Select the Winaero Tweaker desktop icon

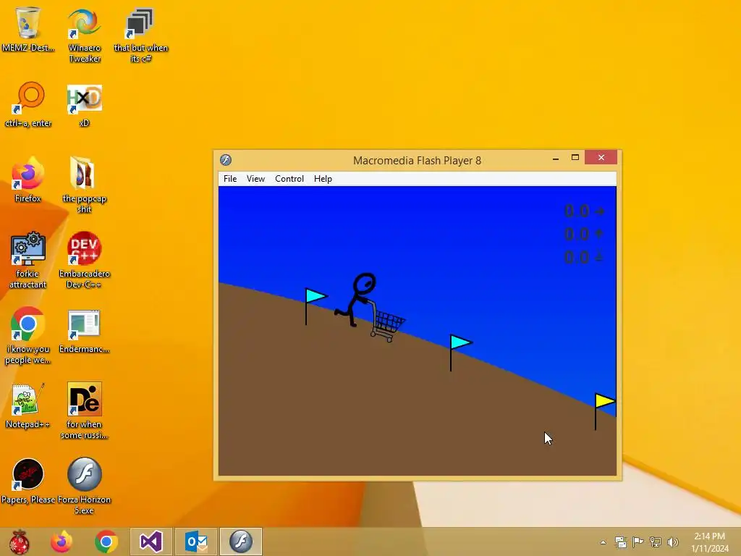pyautogui.click(x=85, y=35)
